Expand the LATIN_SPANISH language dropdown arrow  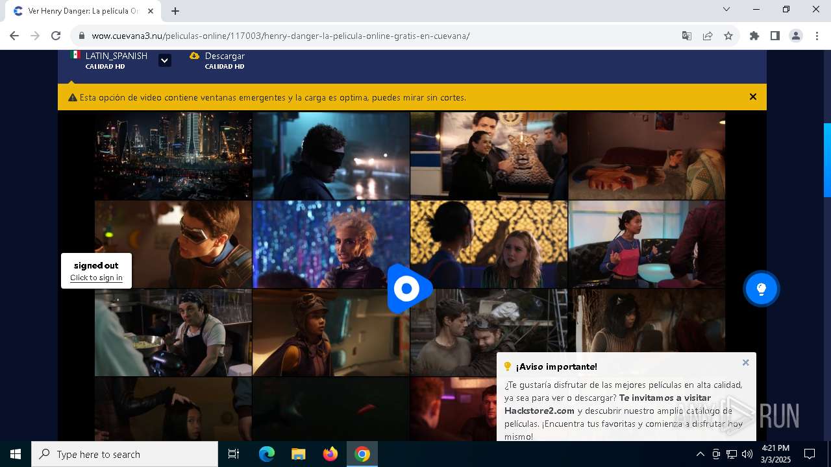click(x=165, y=60)
